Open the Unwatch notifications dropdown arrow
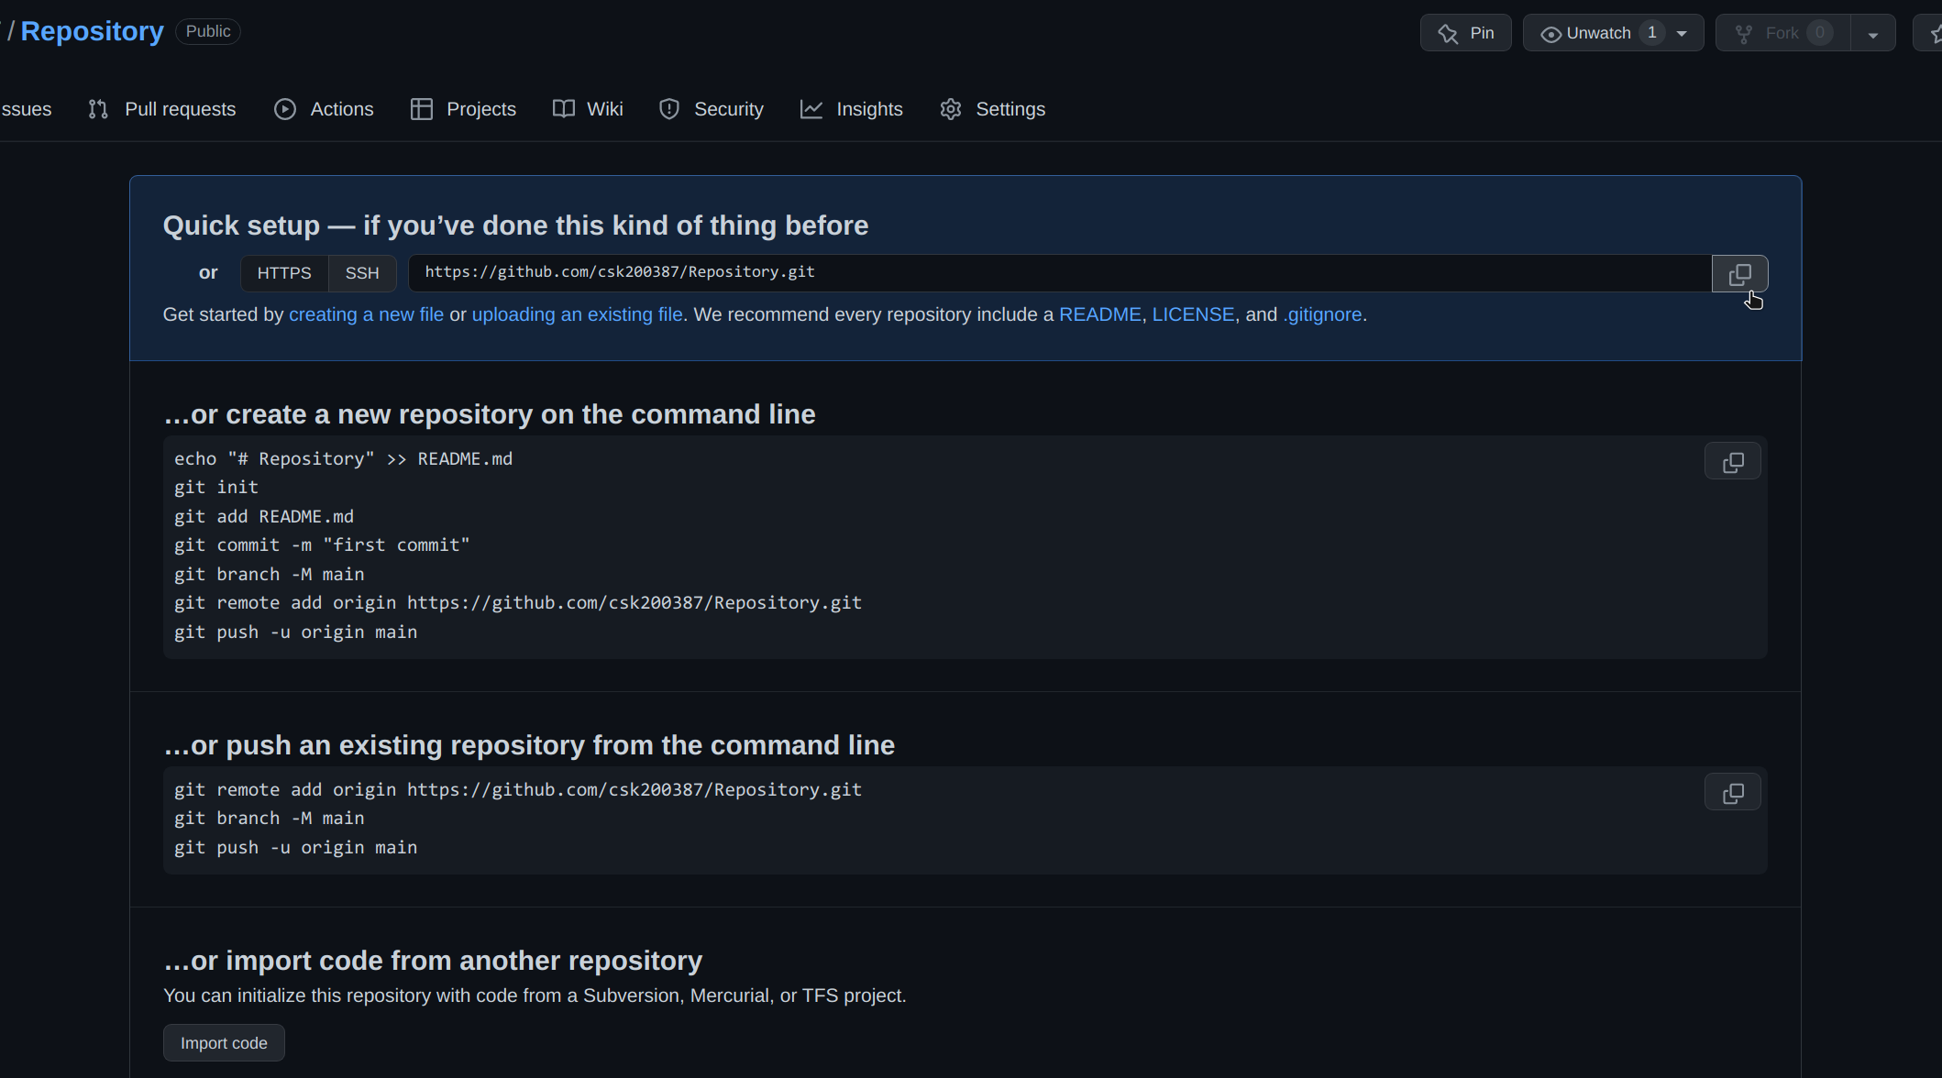Screen dimensions: 1942x1078 1682,34
